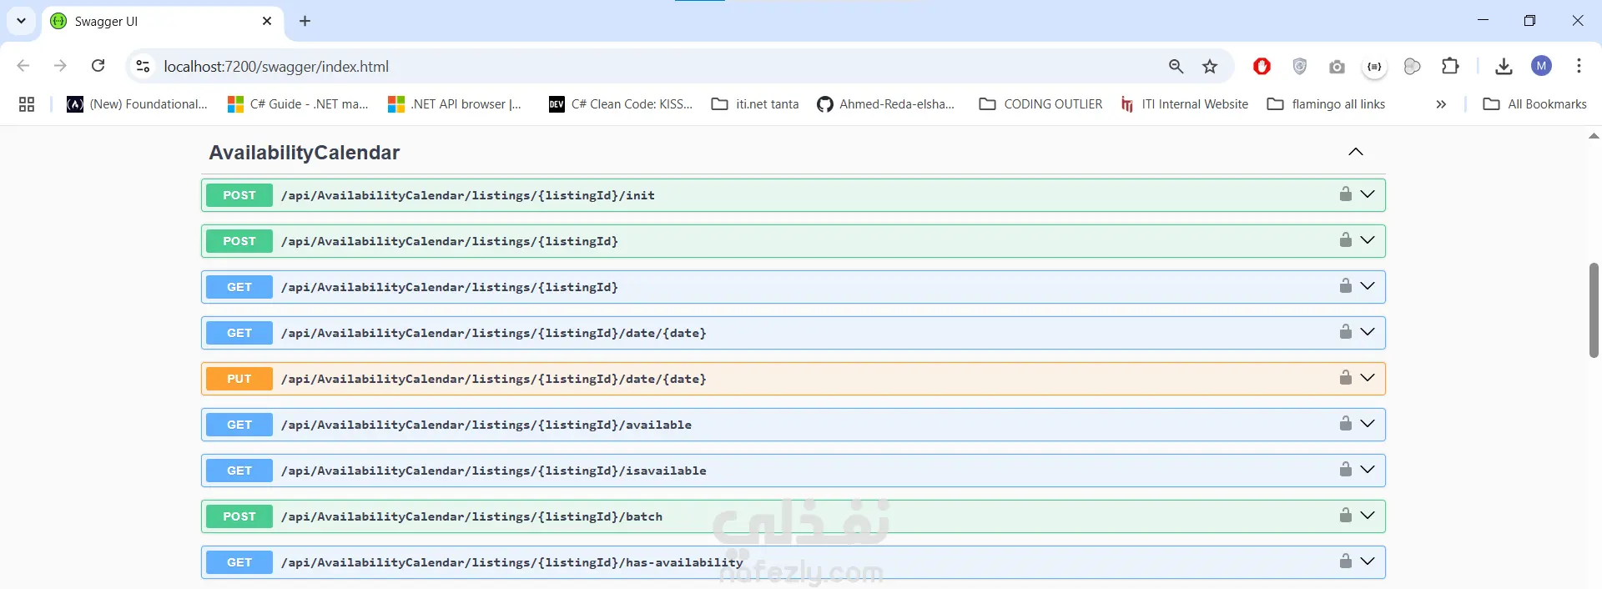Screen dimensions: 1602x589
Task: Open C# Guide - .NET bookmark
Action: [299, 104]
